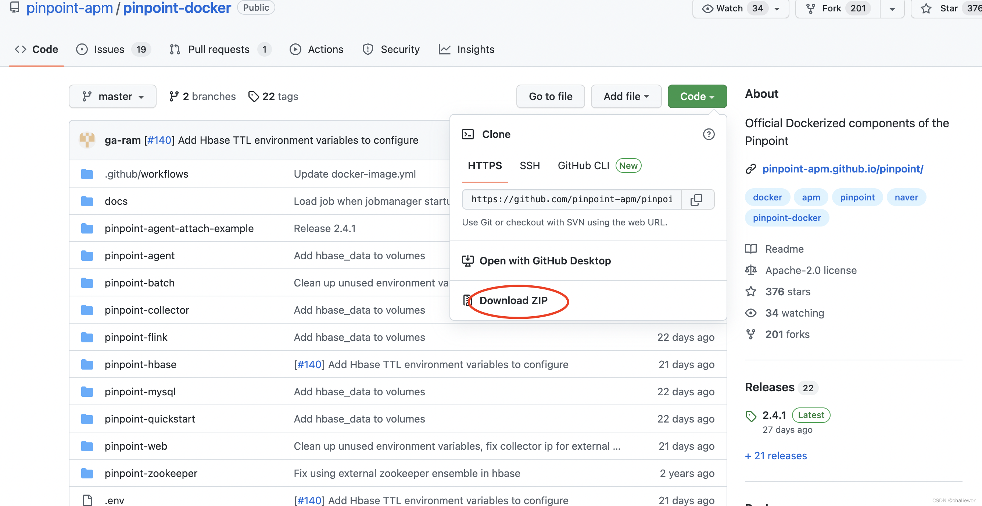This screenshot has height=506, width=982.
Task: Open the #140 issue link in commit header
Action: (x=159, y=140)
